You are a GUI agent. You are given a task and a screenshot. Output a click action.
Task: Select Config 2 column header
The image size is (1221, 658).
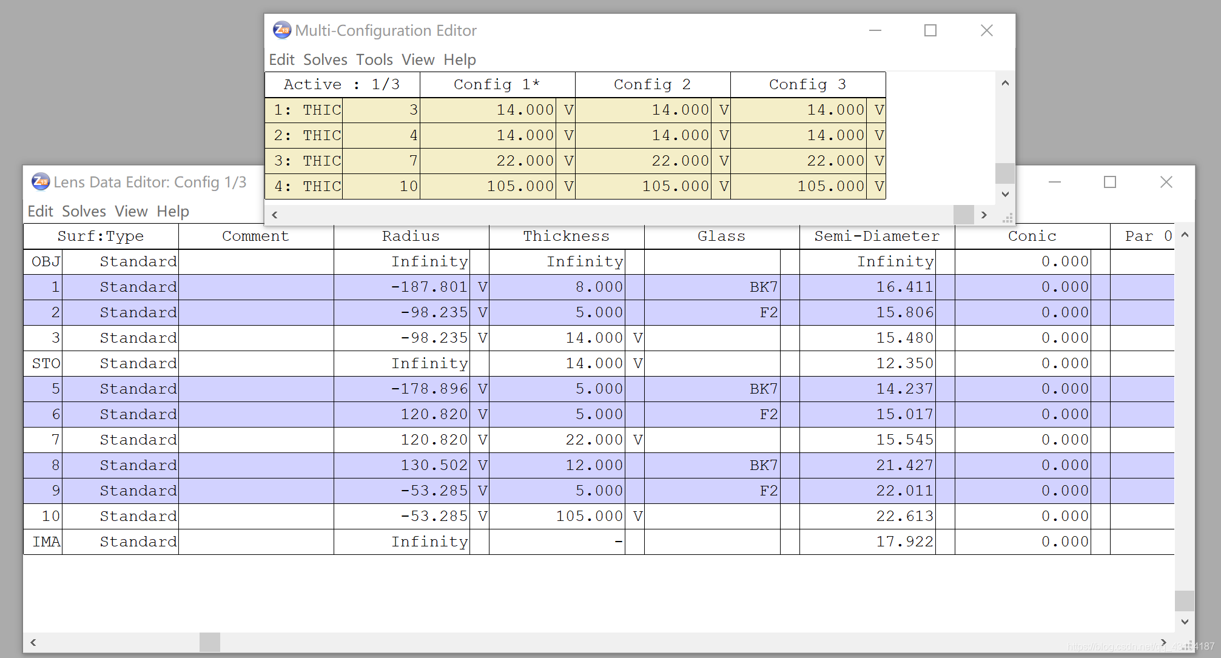point(652,84)
